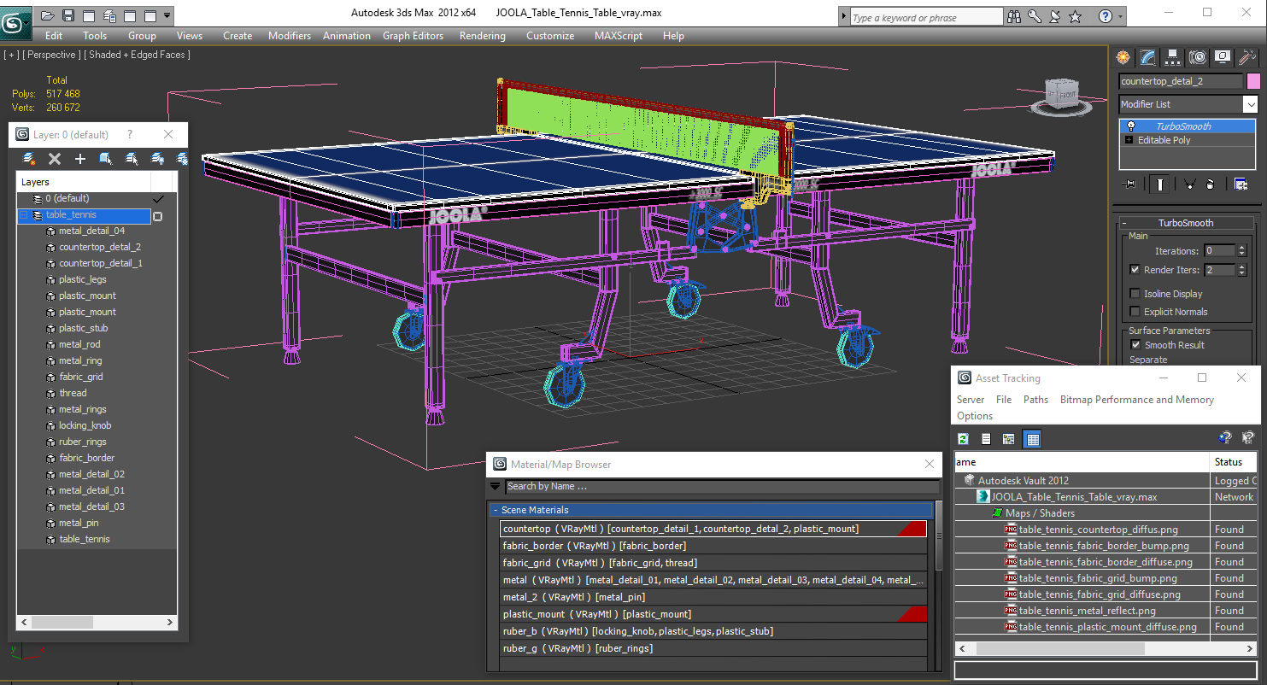Open the Motion command panel tab
The height and width of the screenshot is (685, 1267).
click(1198, 57)
